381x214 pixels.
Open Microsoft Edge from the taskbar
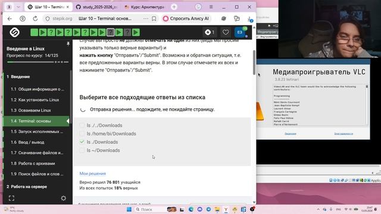coord(191,209)
